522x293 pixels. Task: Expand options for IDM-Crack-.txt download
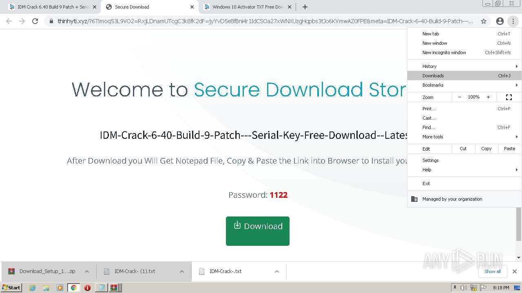coord(277,271)
